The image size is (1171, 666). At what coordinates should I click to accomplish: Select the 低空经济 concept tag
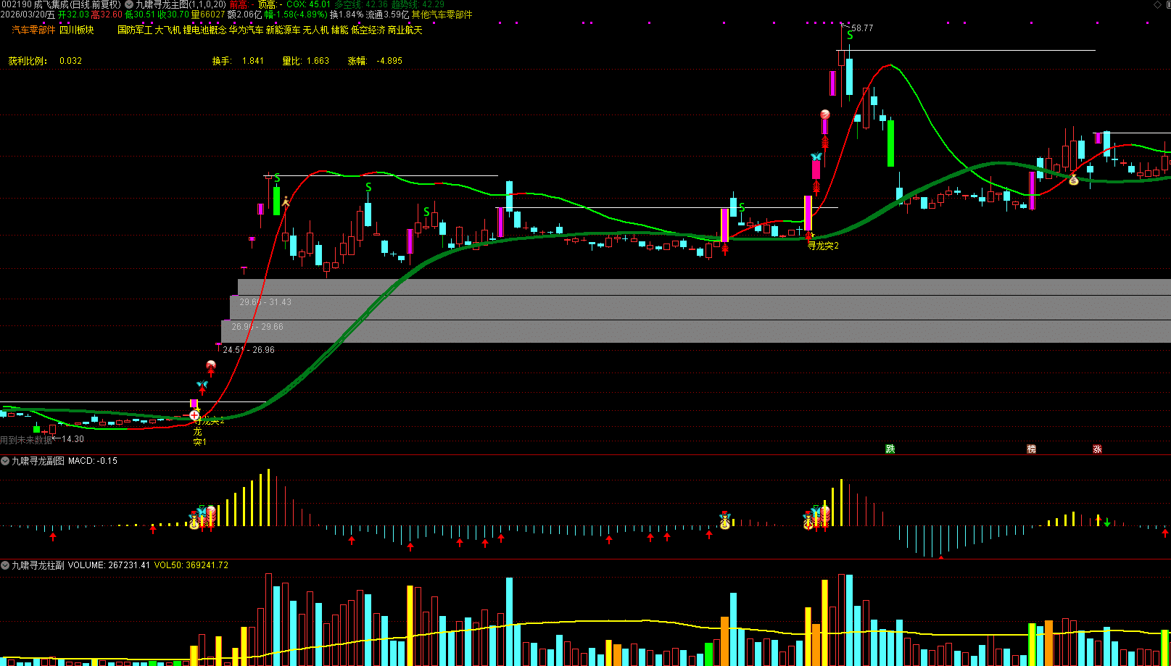tap(368, 30)
